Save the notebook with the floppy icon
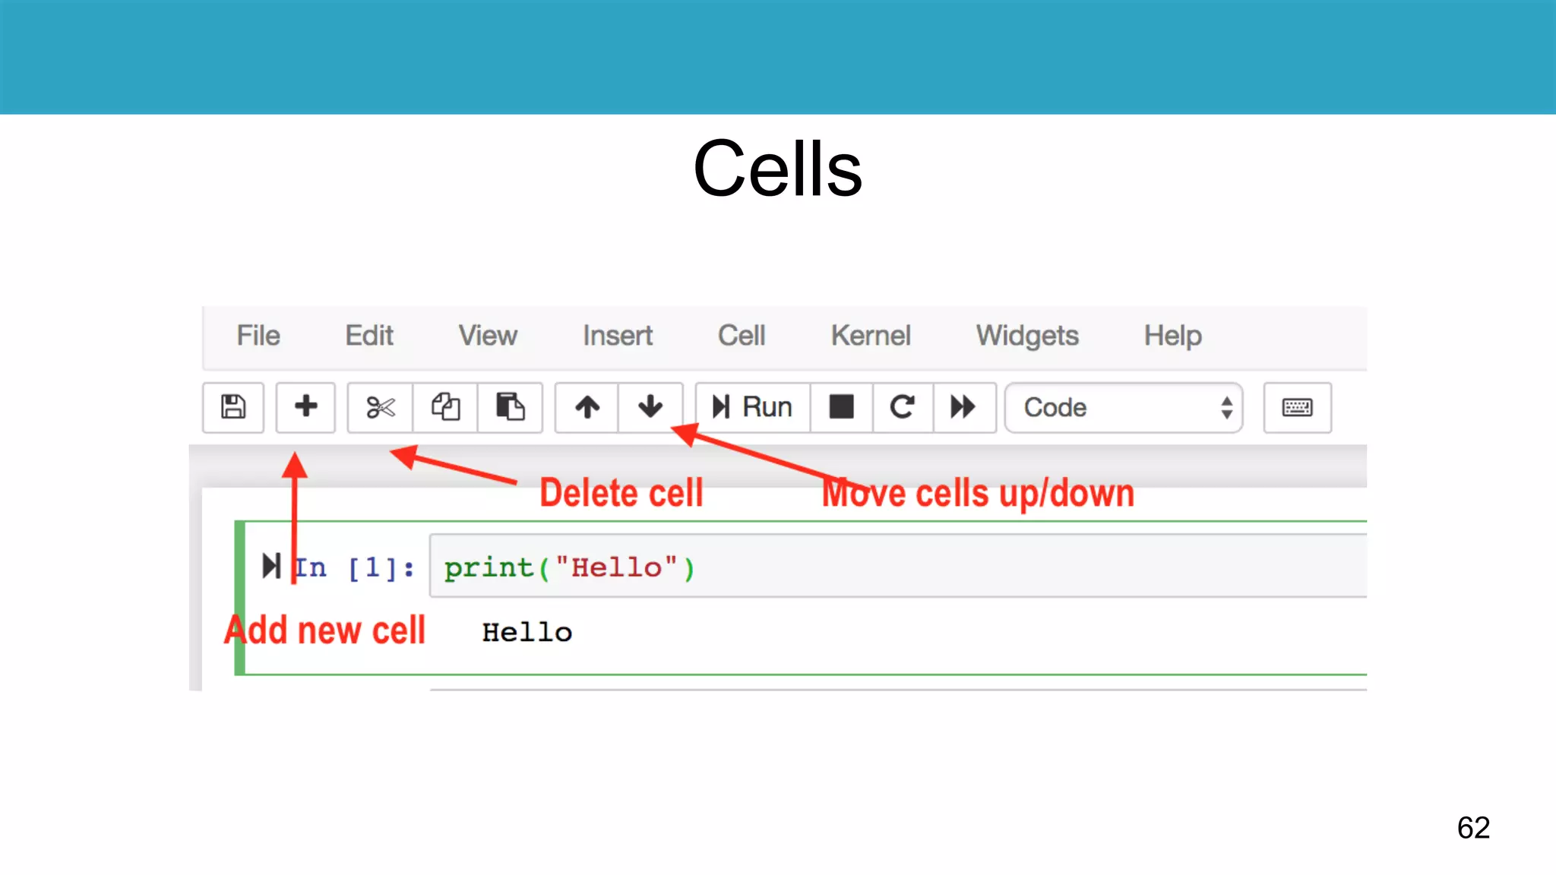1556x875 pixels. tap(233, 407)
